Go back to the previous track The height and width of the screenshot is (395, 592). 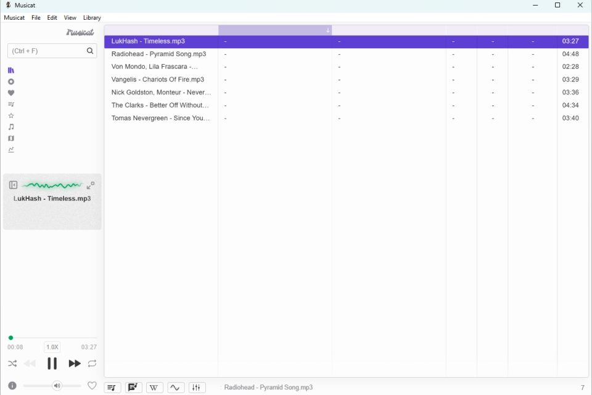click(x=30, y=364)
